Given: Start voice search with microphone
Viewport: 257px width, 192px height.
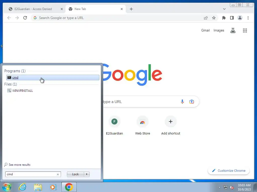Looking at the screenshot, I should [x=182, y=102].
